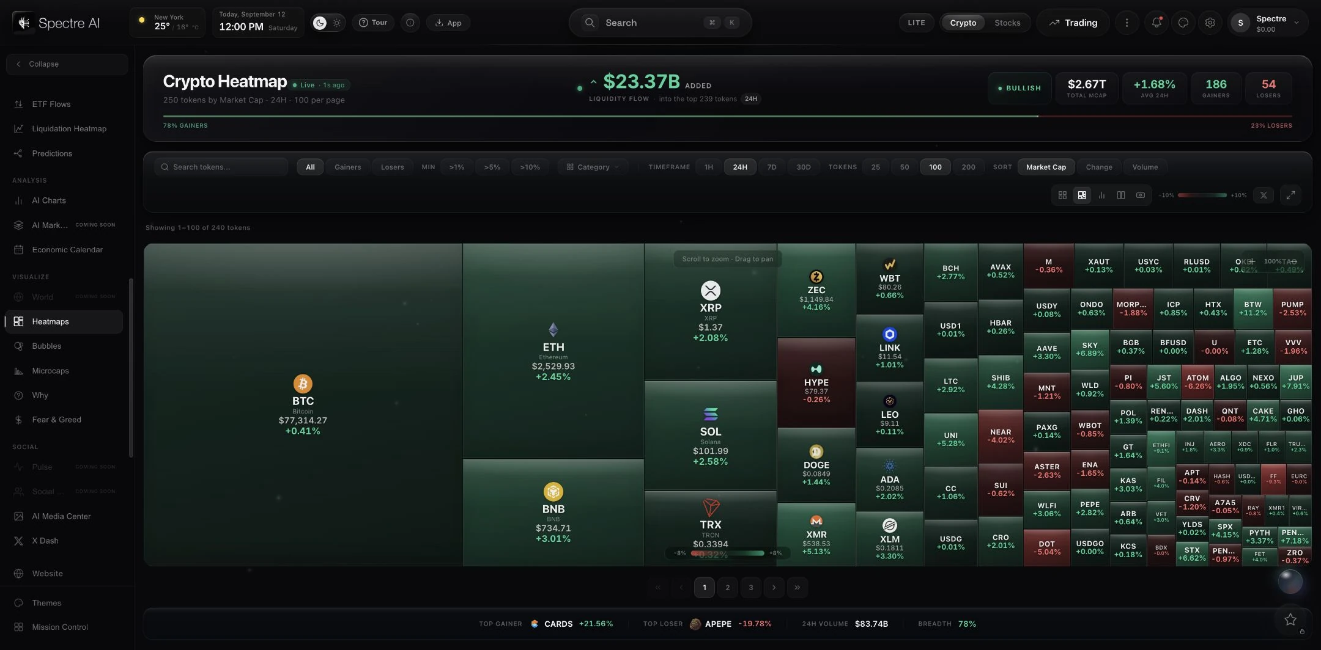Sort heatmap by Volume

[1145, 167]
